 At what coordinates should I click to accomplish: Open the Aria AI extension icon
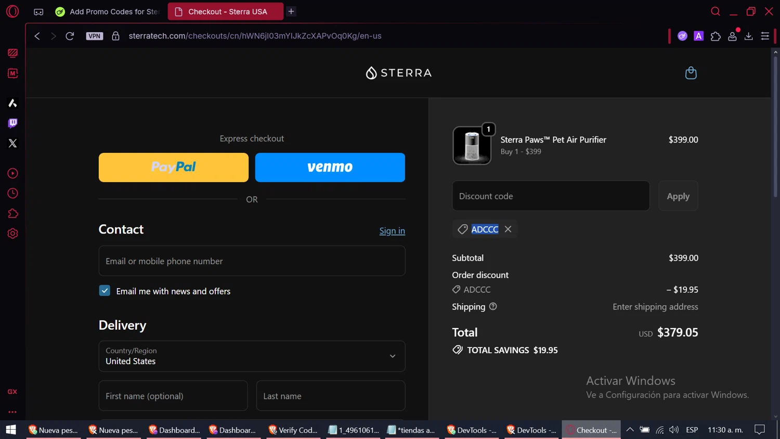tap(682, 36)
